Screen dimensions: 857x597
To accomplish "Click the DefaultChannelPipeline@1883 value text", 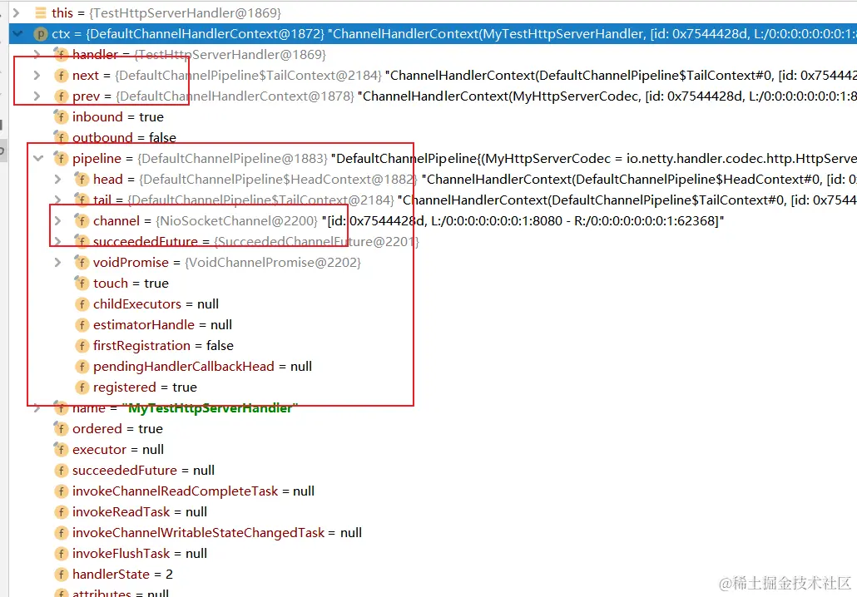I will (x=232, y=159).
